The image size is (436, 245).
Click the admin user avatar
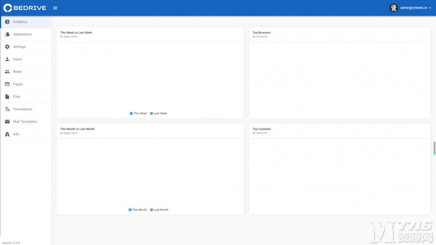click(393, 8)
